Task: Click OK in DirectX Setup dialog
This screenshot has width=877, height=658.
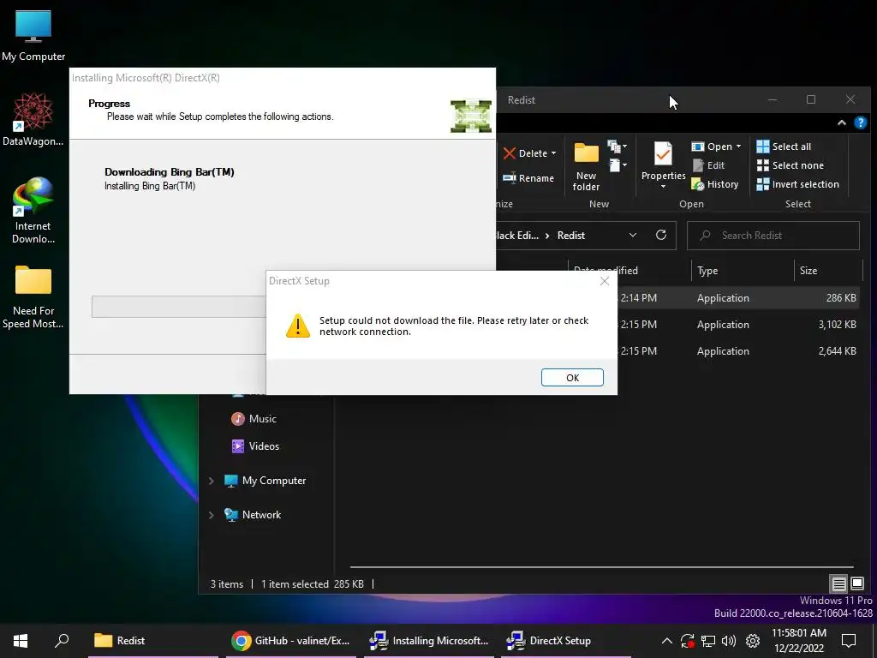Action: point(572,378)
